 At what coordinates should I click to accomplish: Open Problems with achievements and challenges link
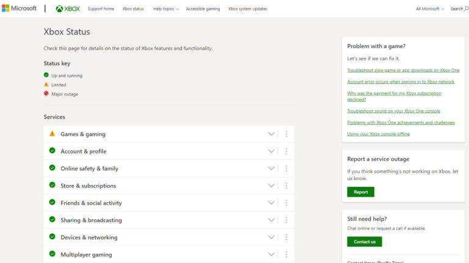click(401, 122)
